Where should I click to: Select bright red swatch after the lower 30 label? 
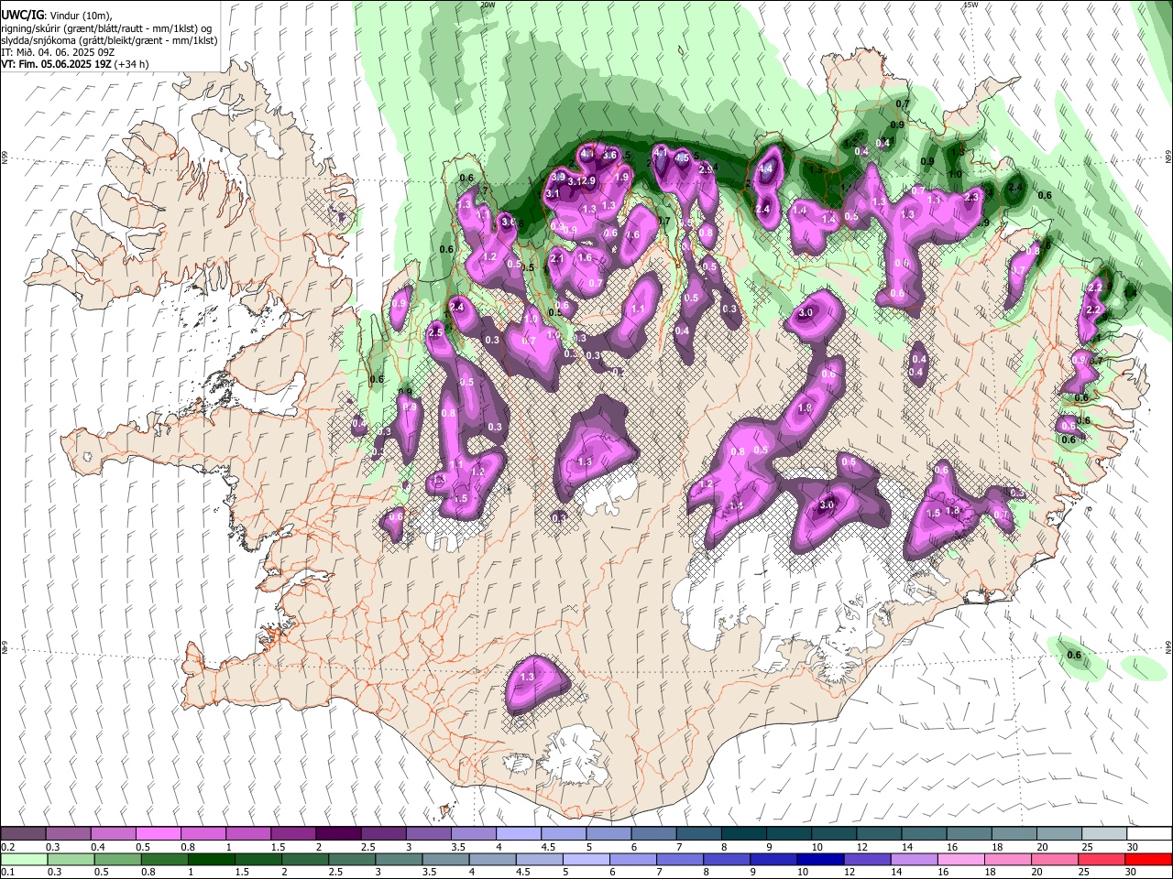point(1148,859)
